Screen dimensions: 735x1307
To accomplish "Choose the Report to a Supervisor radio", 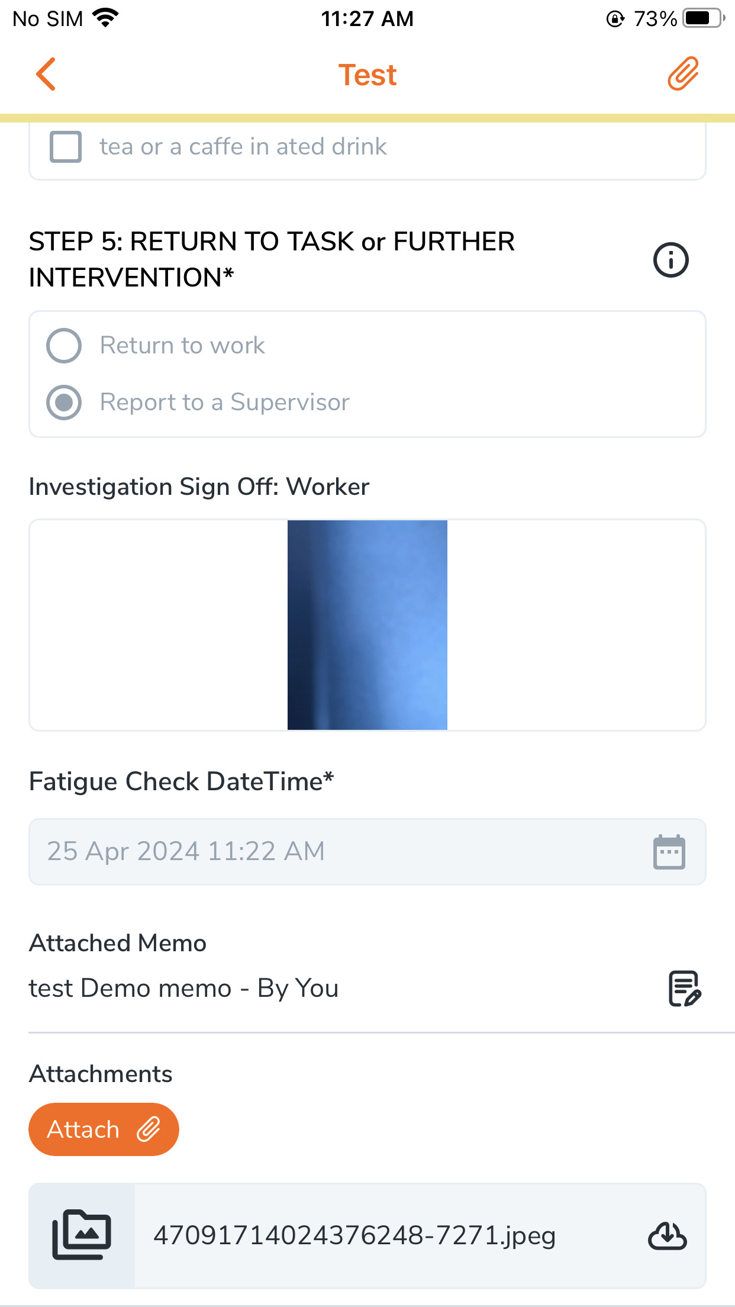I will 64,403.
